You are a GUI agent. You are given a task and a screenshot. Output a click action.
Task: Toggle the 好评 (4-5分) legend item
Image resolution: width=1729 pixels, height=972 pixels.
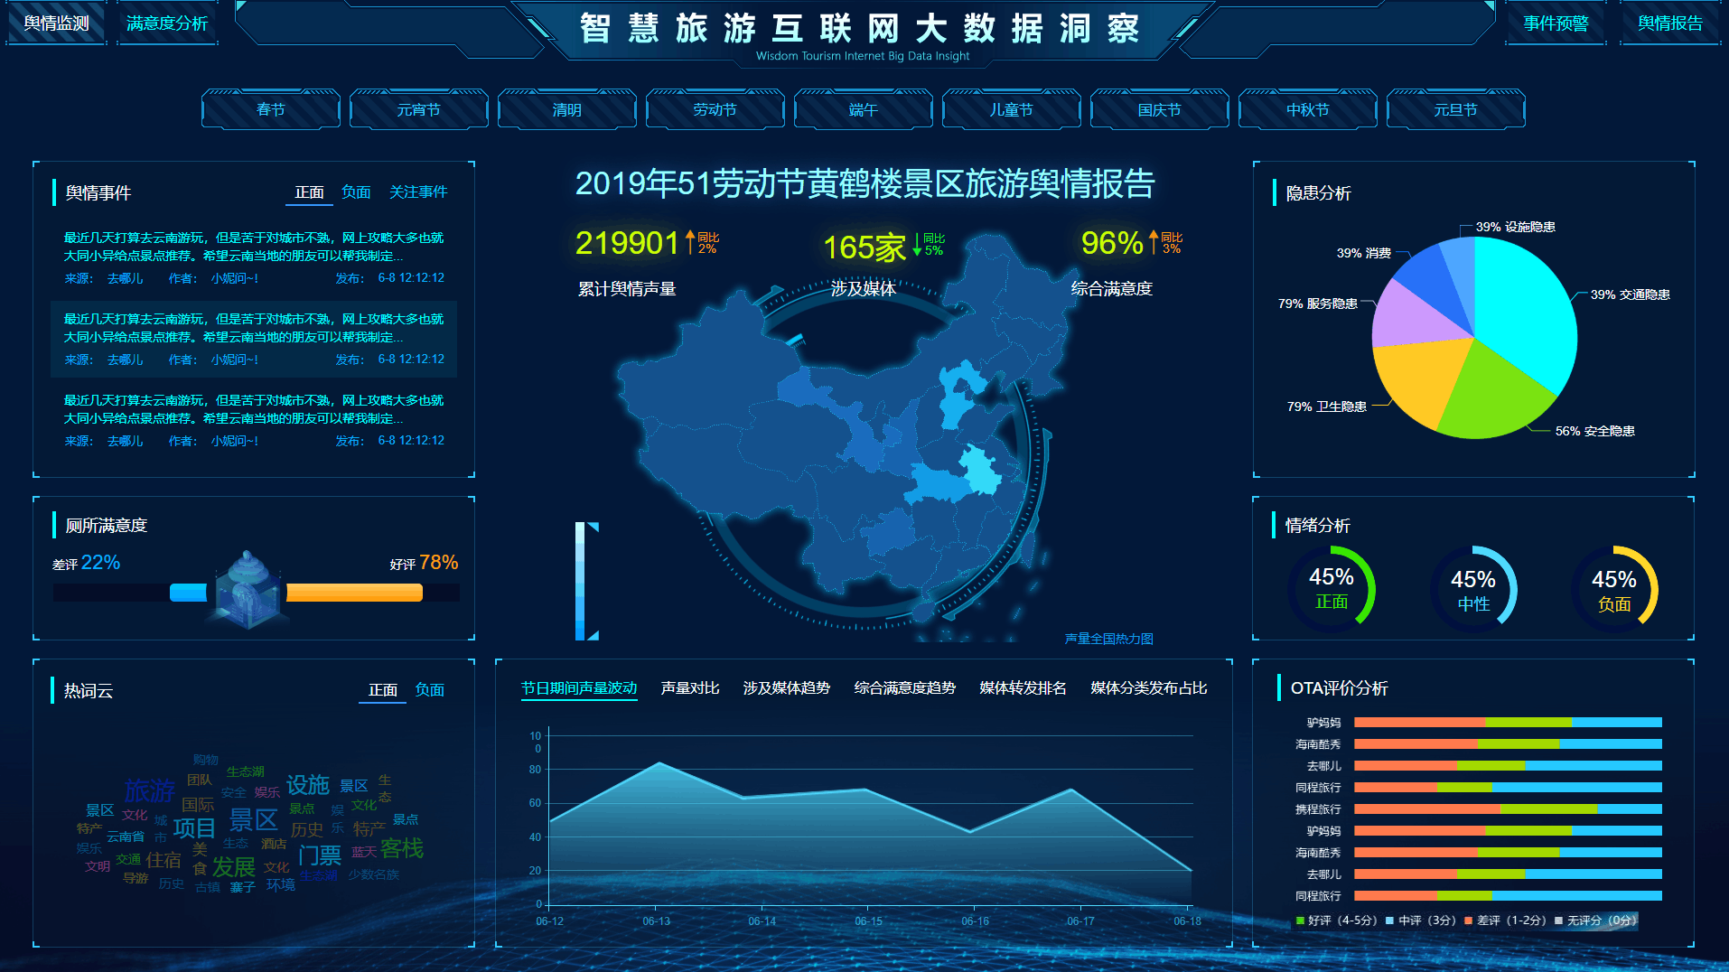click(x=1336, y=921)
